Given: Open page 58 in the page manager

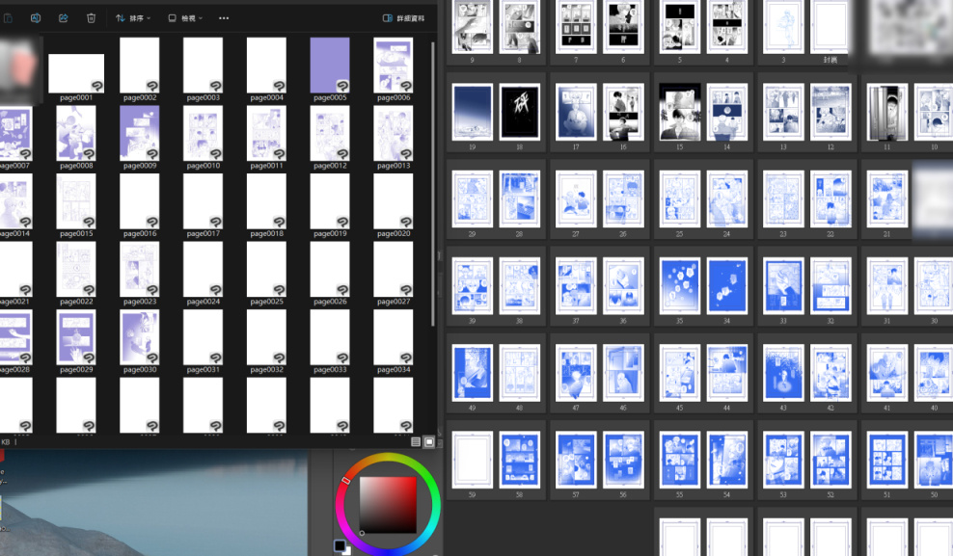Looking at the screenshot, I should coord(520,460).
